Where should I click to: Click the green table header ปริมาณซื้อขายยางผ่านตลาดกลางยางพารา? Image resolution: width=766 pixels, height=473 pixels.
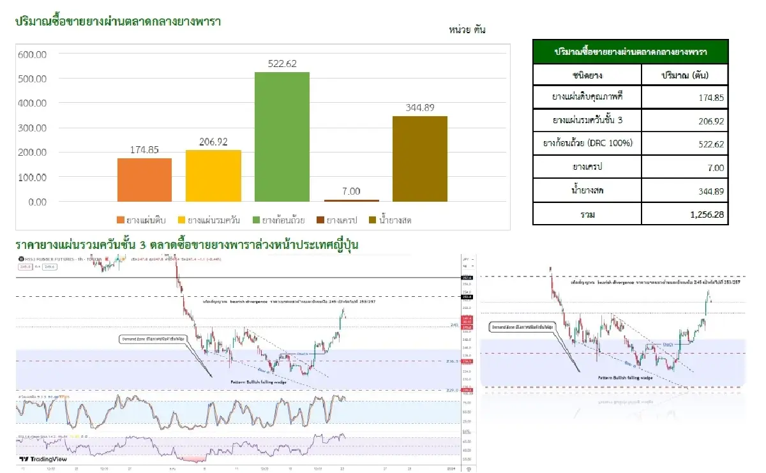(630, 52)
